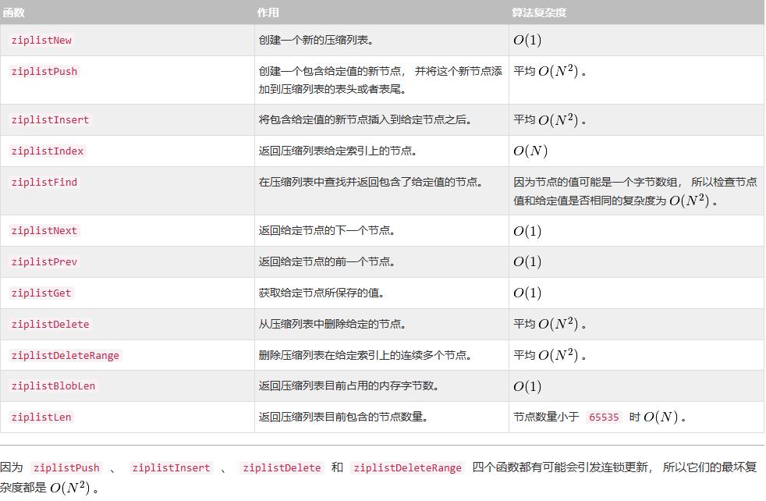Viewport: 766px width, 501px height.
Task: Click the 65535 code value
Action: pos(604,417)
